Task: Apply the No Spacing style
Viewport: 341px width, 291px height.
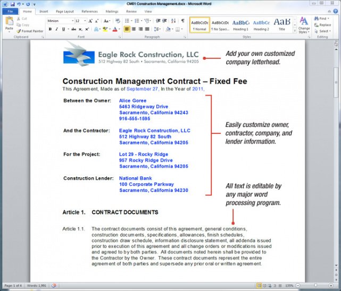Action: tap(220, 25)
